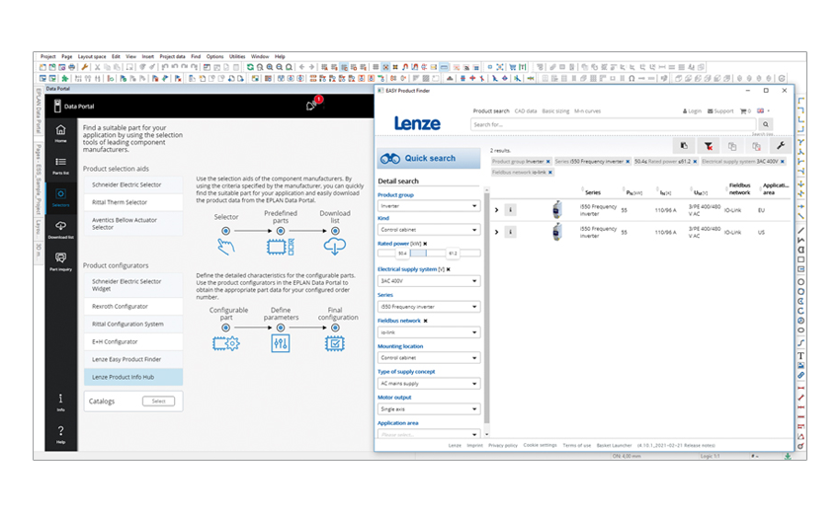
Task: Click the magnifier search button beside Search for
Action: coord(766,124)
